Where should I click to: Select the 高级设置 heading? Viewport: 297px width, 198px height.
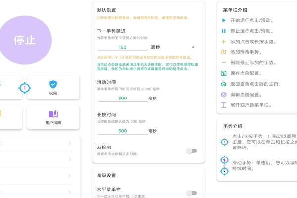click(x=106, y=175)
